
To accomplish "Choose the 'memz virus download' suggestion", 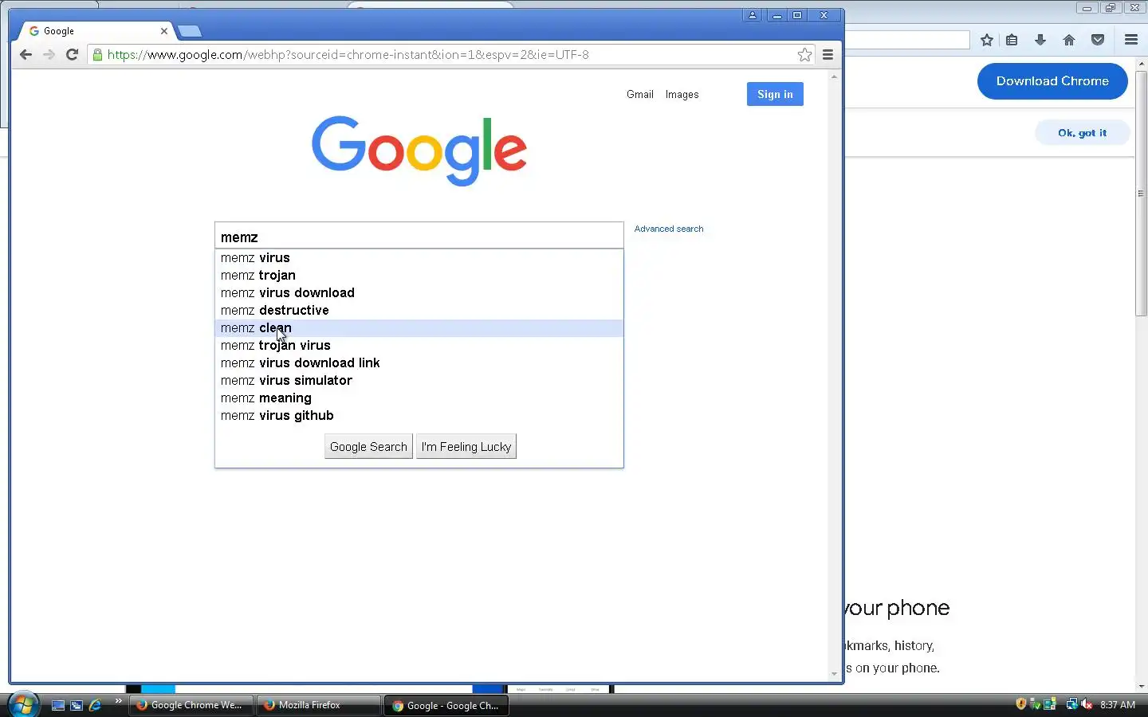I will coord(419,292).
